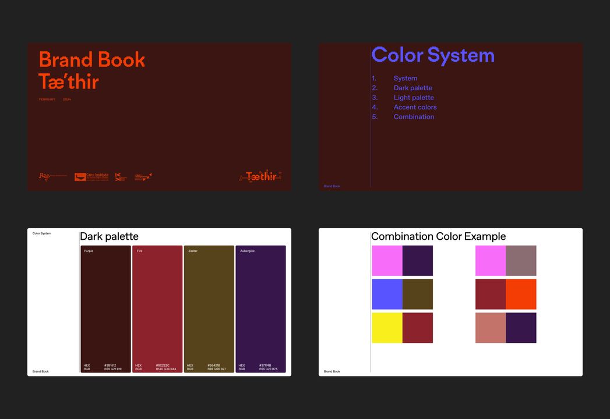The image size is (610, 419).
Task: Select the Fire color swatch
Action: (157, 308)
